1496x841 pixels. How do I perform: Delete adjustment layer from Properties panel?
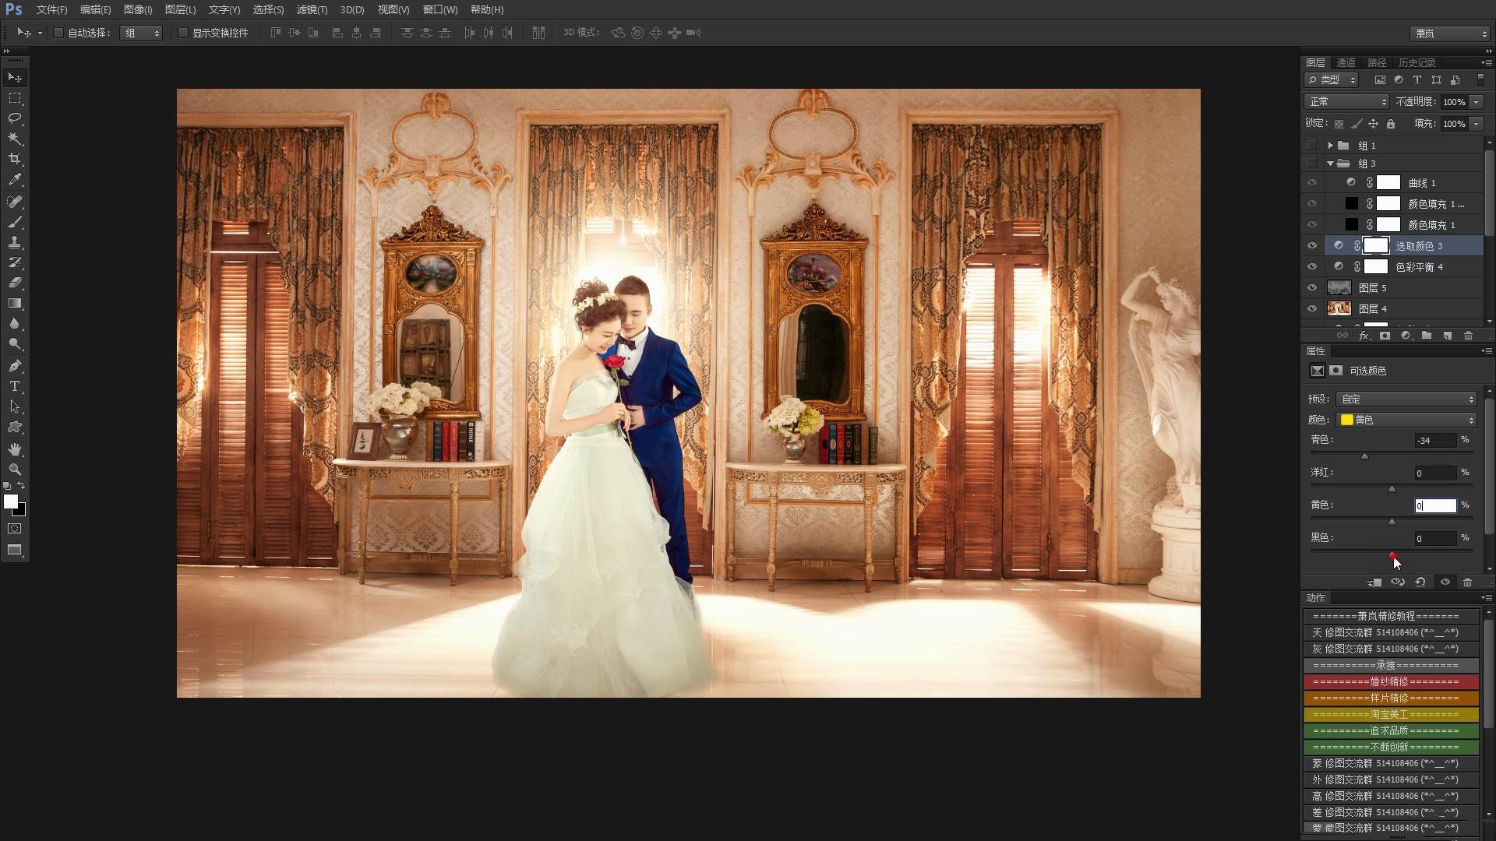click(1467, 582)
